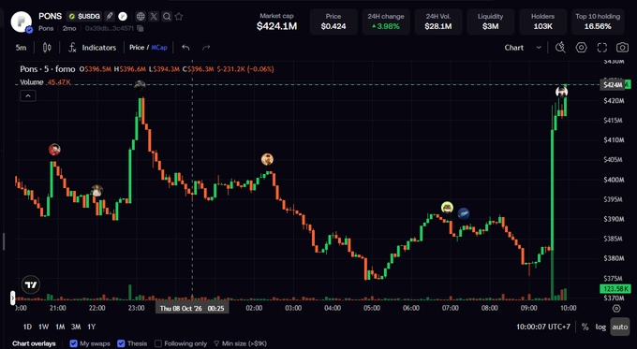Open the $USDG pair badge
The image size is (637, 349).
[84, 16]
